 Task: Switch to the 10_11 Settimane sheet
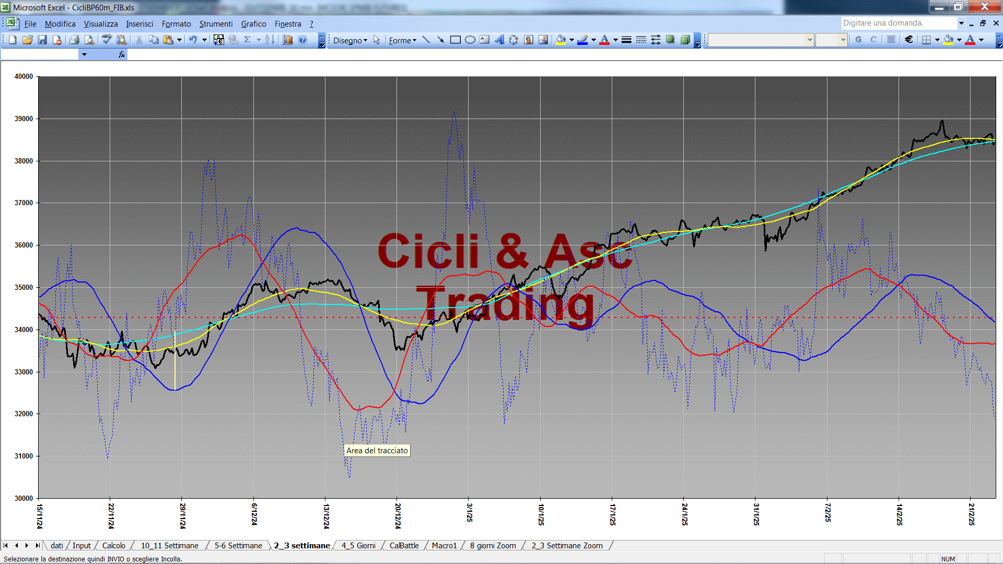[x=169, y=545]
